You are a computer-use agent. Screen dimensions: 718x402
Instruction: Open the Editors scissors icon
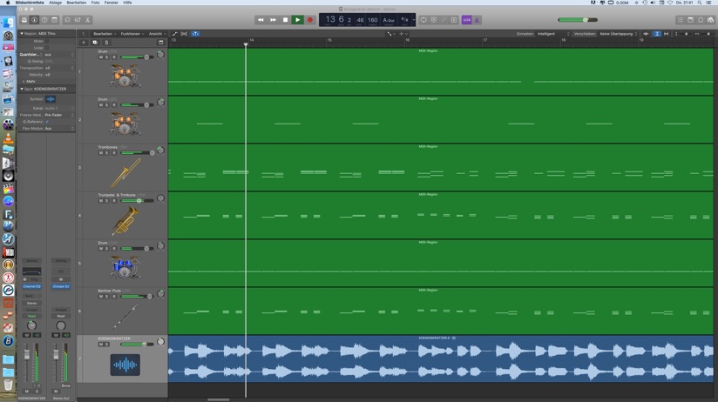[x=87, y=20]
